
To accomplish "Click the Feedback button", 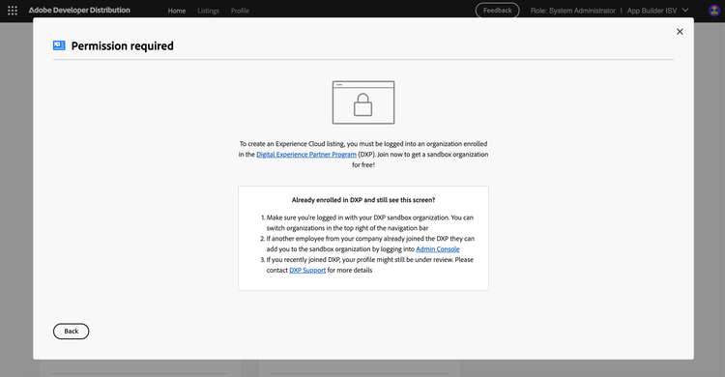I will 498,11.
